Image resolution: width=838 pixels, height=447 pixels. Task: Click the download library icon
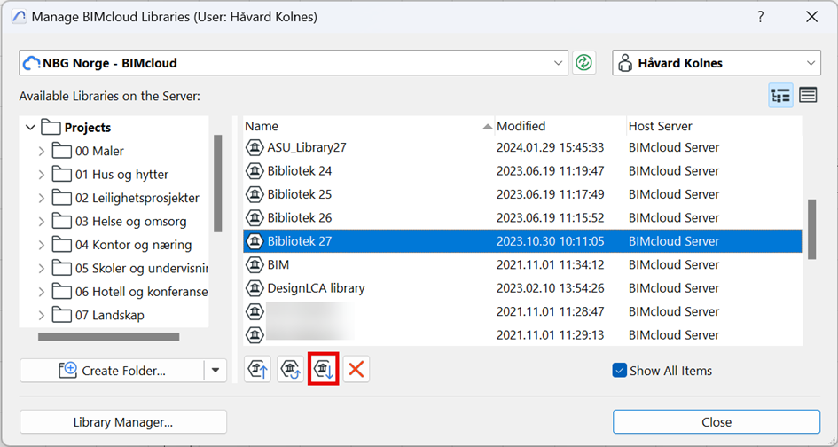[x=324, y=370]
